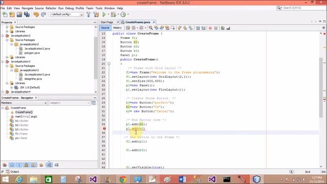
Task: Collapse constructor code fold at line 20
Action: pos(109,63)
